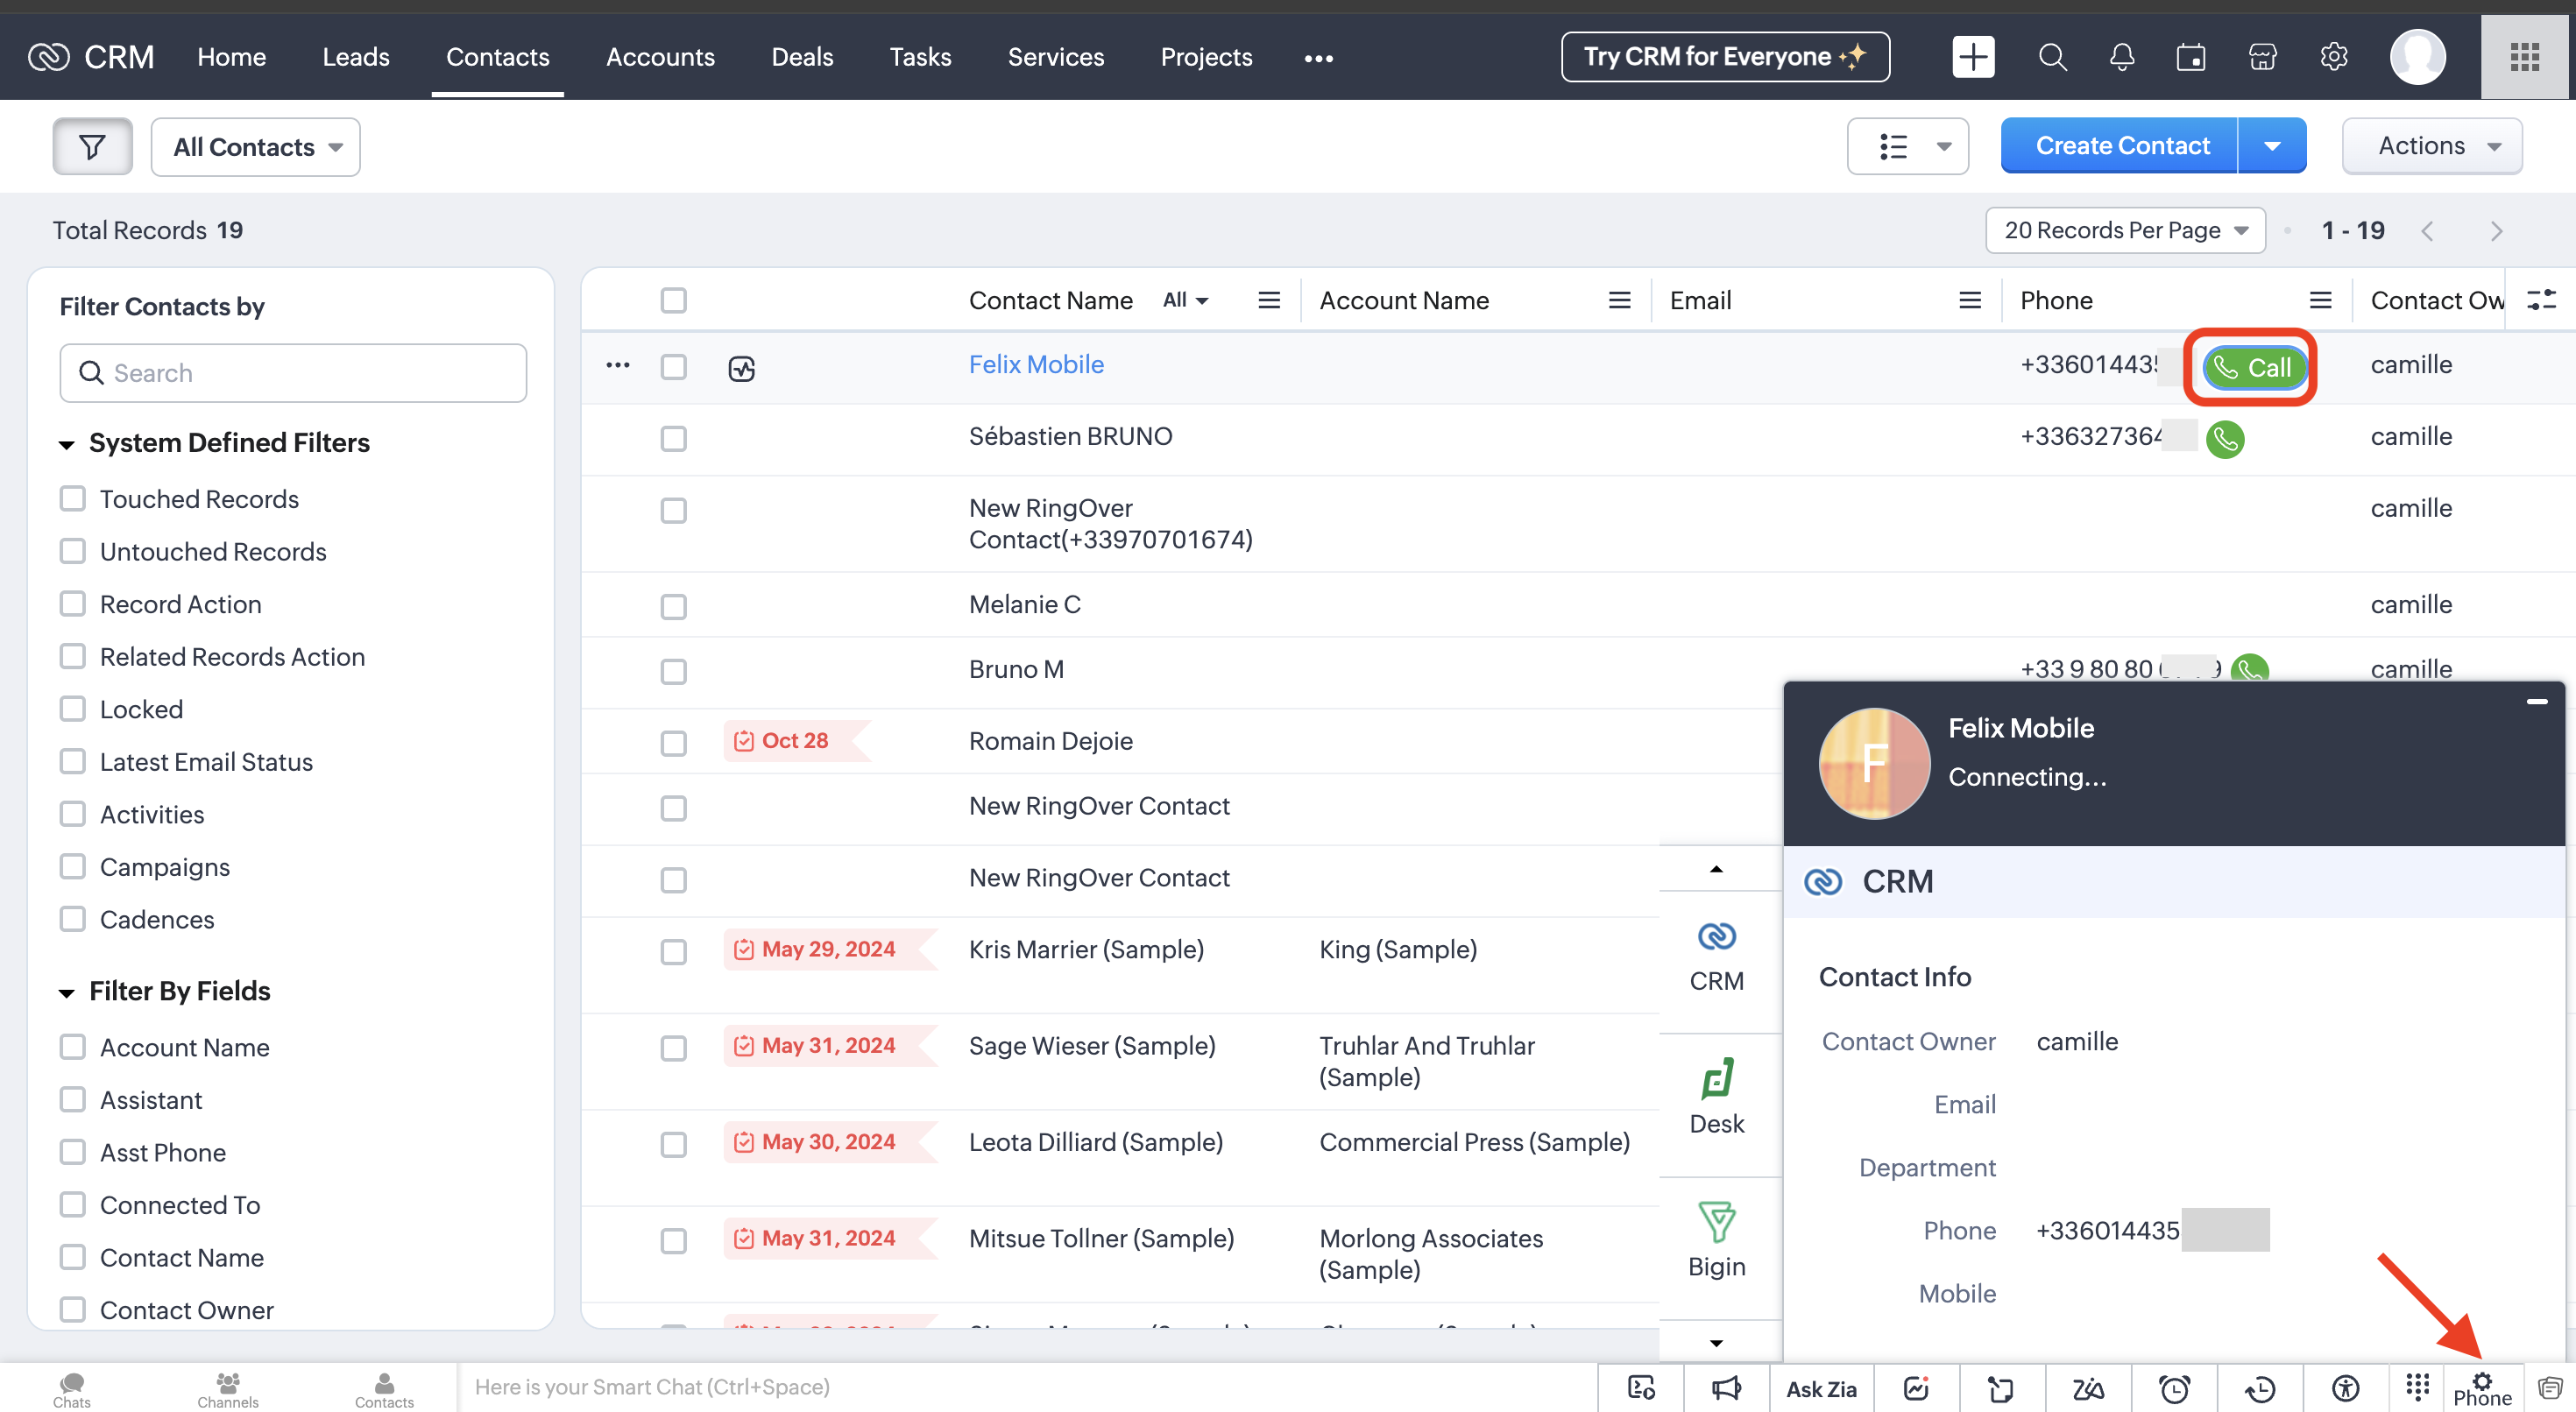Open the Channels bar icon
Viewport: 2576px width, 1412px height.
tap(228, 1388)
